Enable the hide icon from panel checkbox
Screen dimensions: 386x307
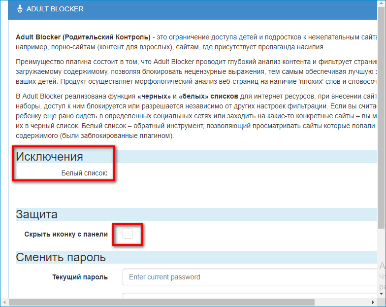(128, 234)
